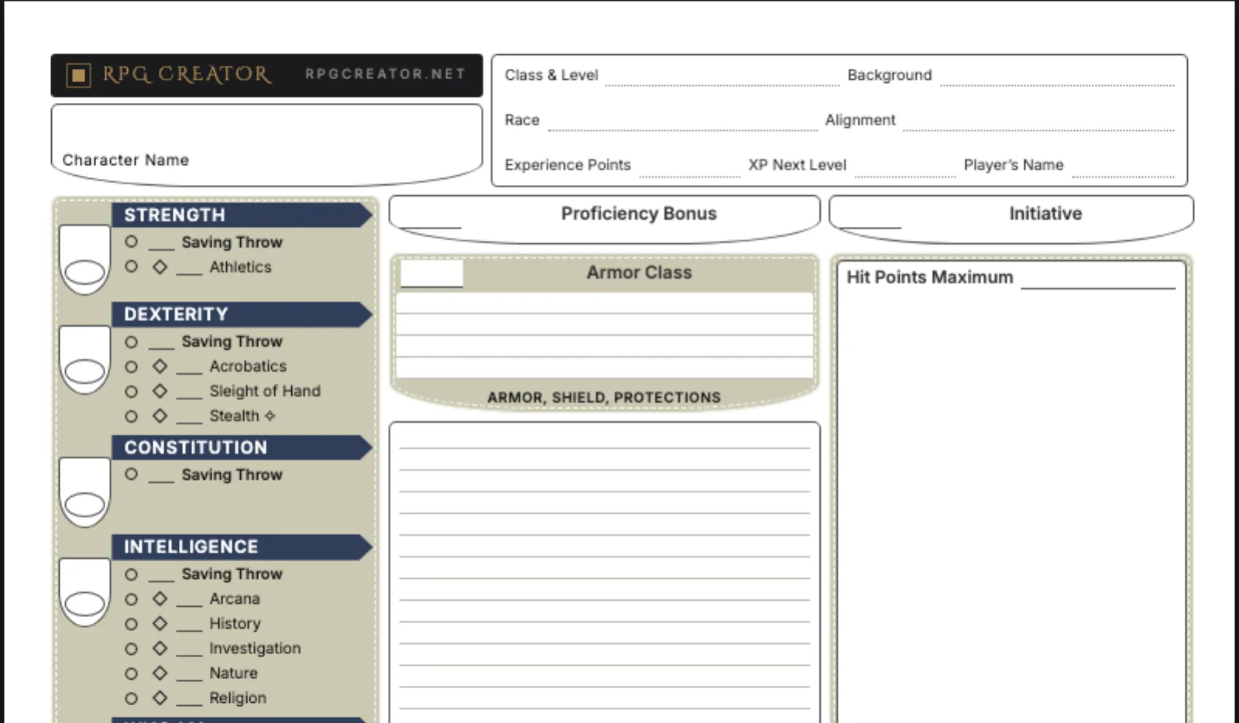Toggle Arcana proficiency circle
This screenshot has height=723, width=1239.
tap(132, 598)
